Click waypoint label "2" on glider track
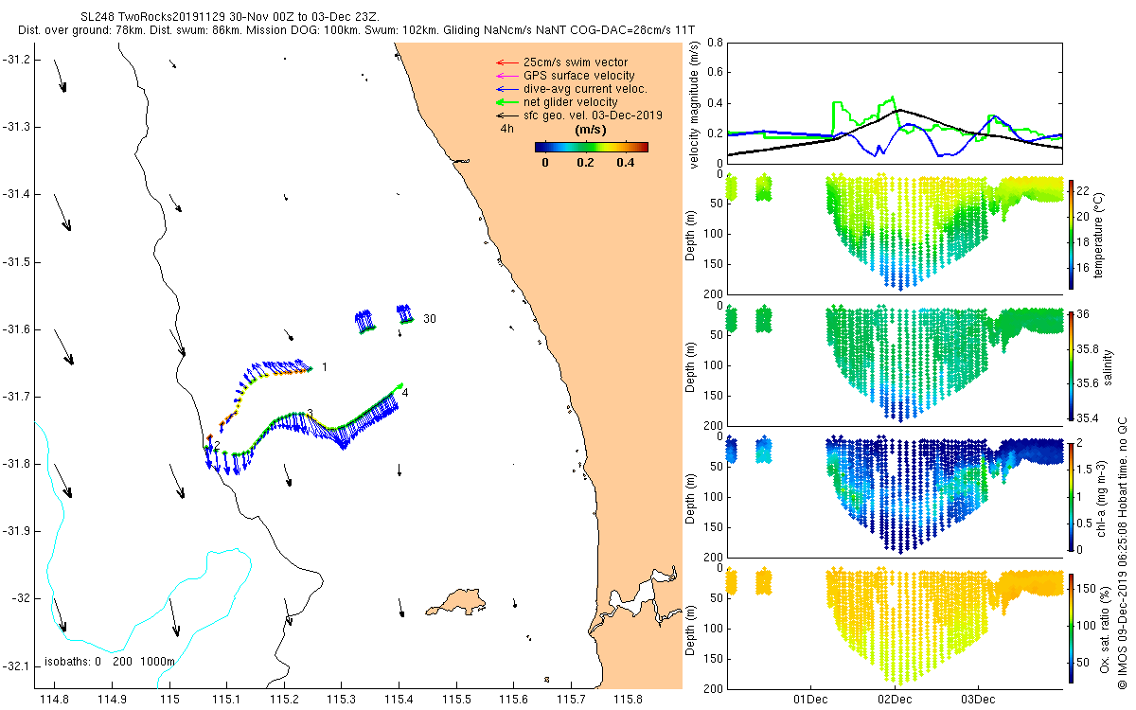 point(217,445)
